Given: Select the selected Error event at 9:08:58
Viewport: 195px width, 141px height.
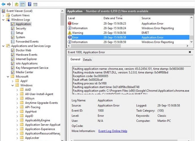Looking at the screenshot, I should tap(128, 37).
